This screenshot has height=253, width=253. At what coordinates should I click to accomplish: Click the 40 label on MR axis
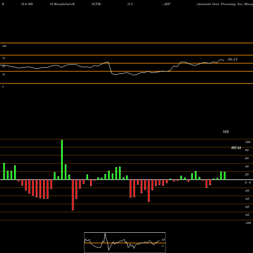[246, 166]
